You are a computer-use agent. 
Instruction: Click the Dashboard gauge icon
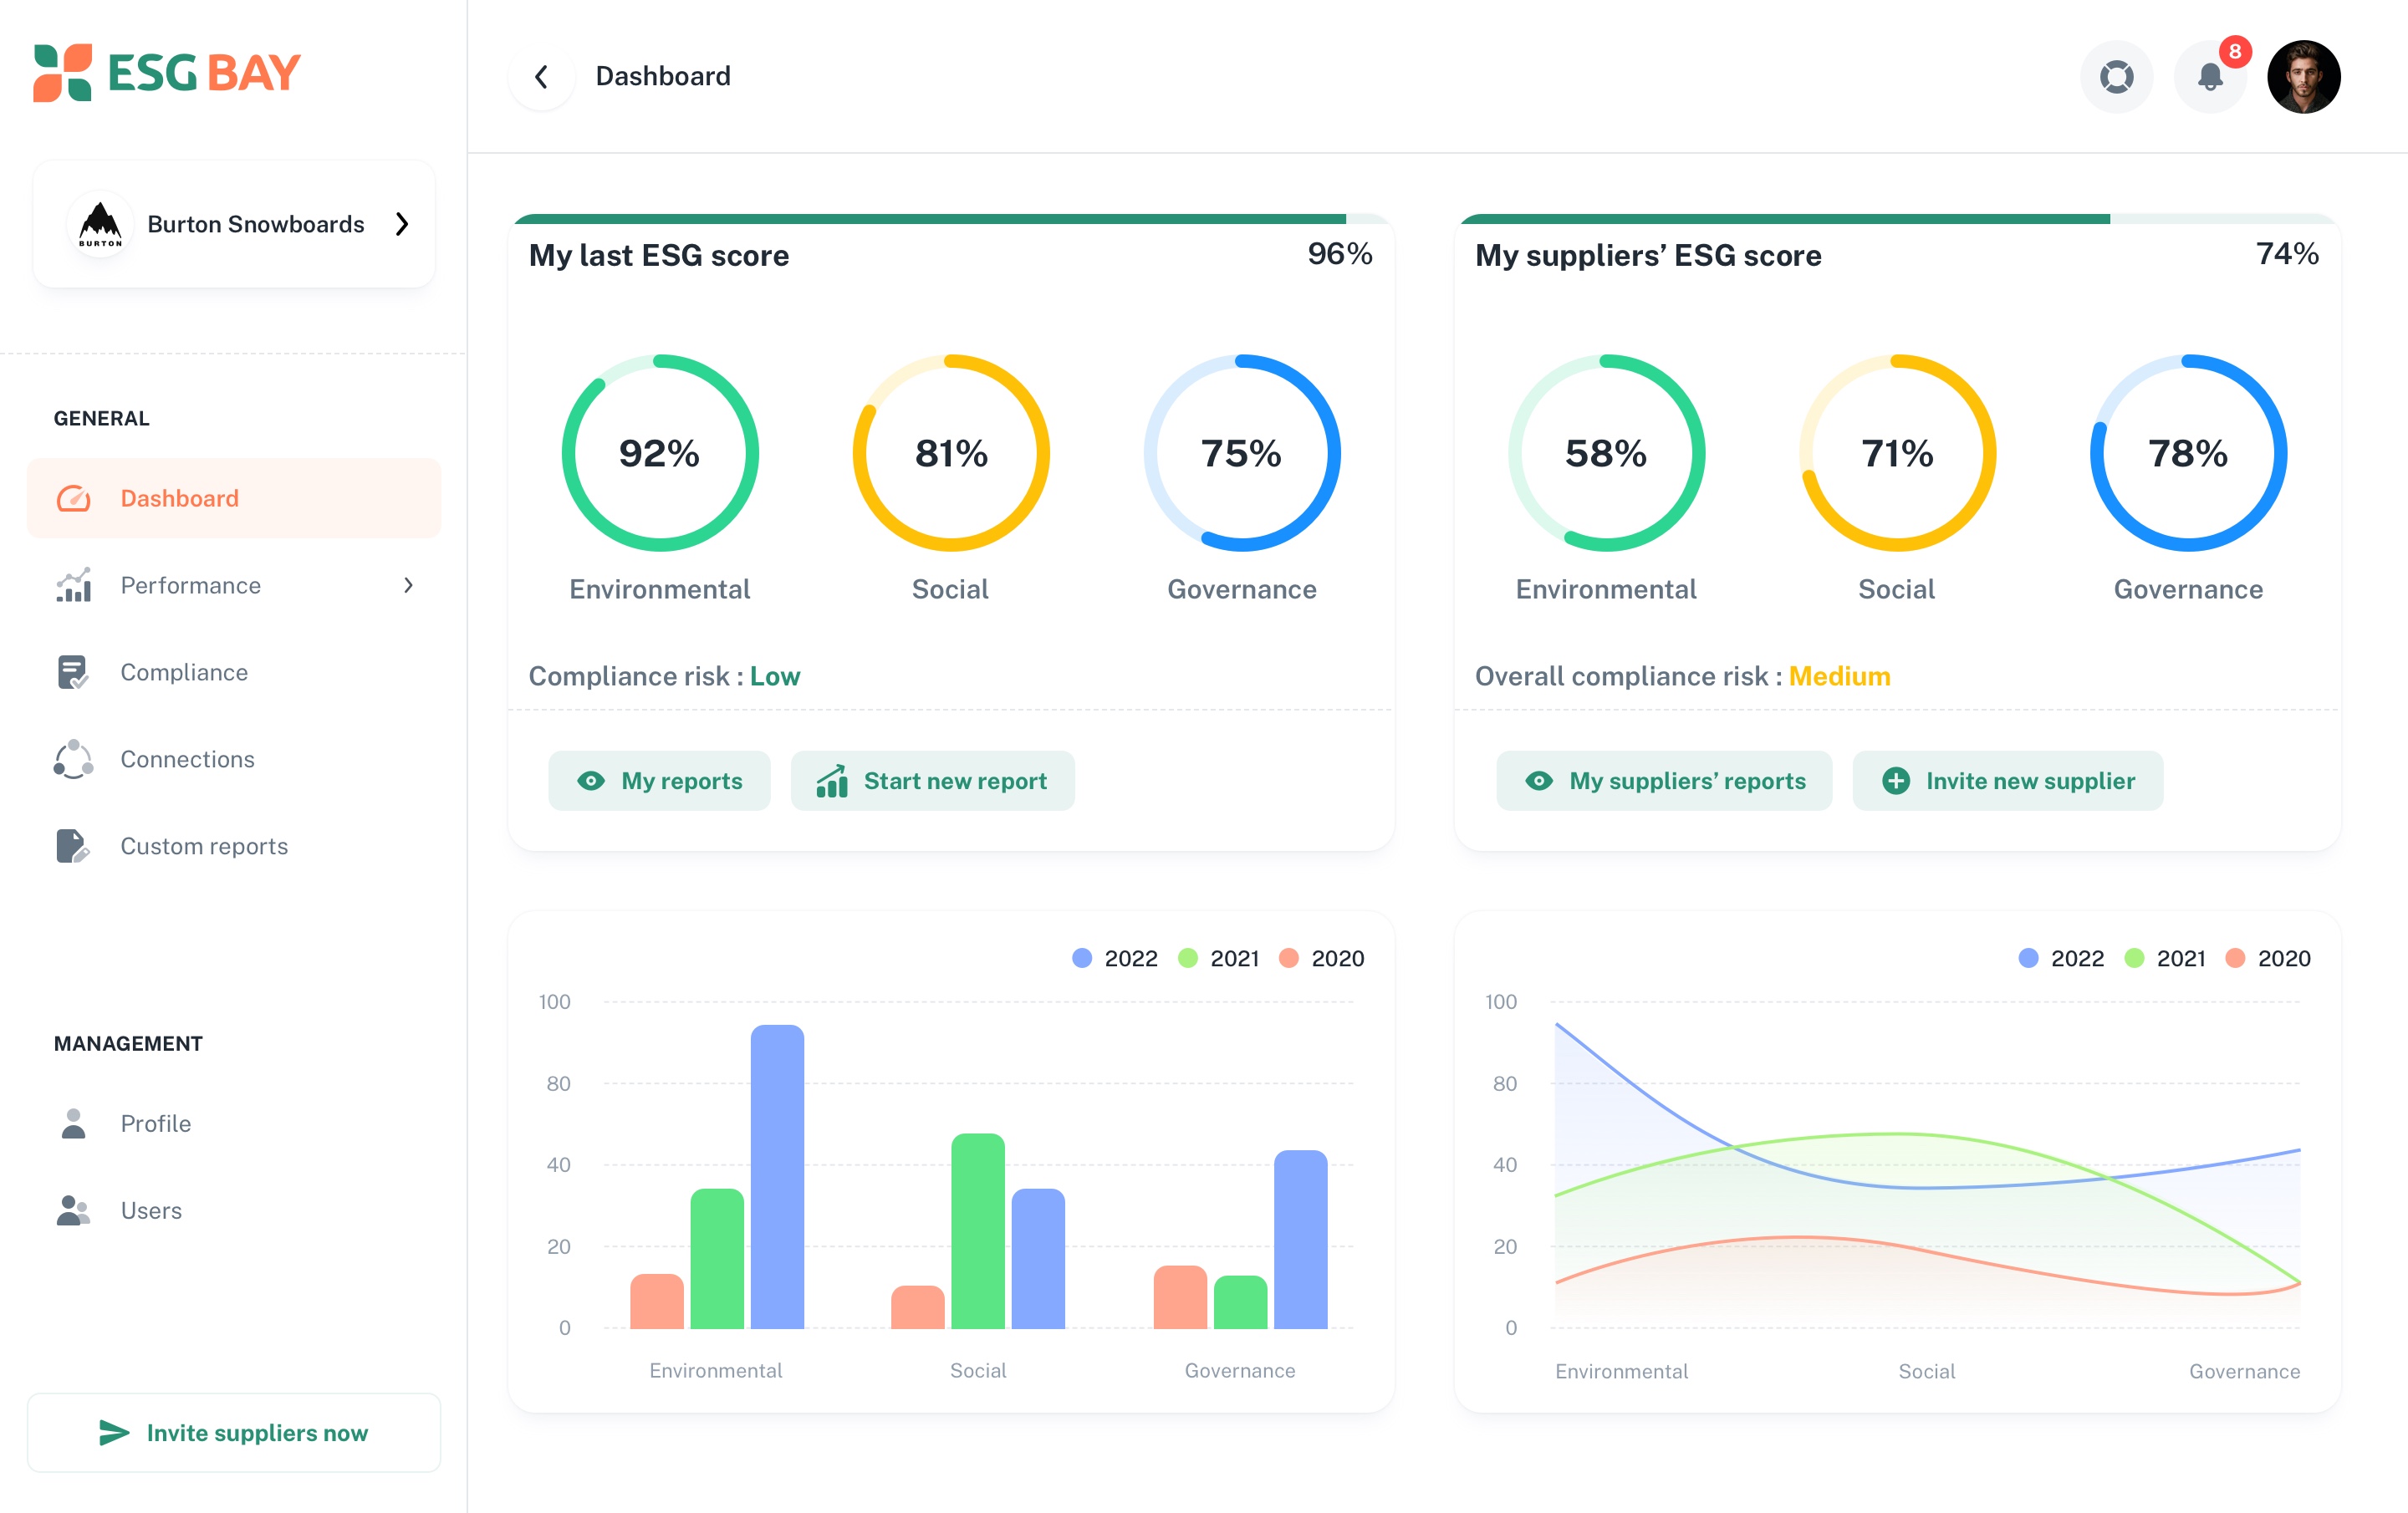point(74,498)
